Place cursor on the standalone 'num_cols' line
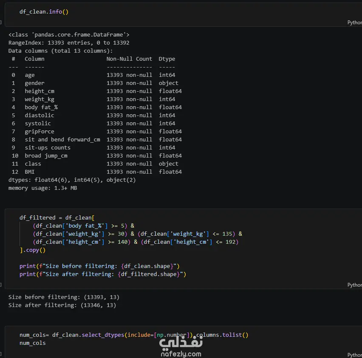Image resolution: width=362 pixels, height=358 pixels. coord(33,343)
